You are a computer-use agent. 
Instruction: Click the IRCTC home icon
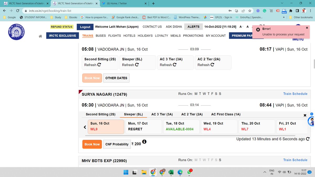pos(40,36)
